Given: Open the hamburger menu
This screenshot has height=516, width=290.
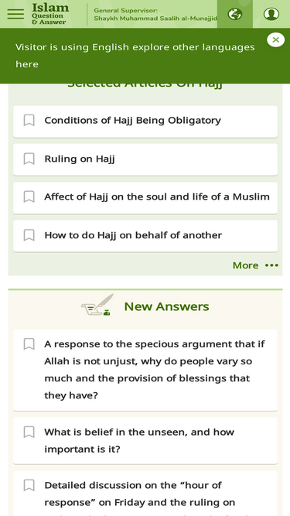Looking at the screenshot, I should pyautogui.click(x=15, y=14).
